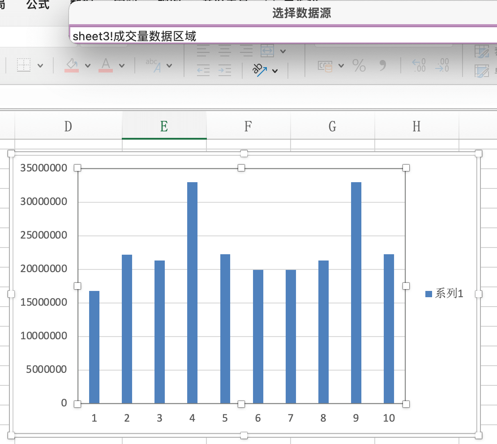The width and height of the screenshot is (497, 444).
Task: Expand the fill color dropdown arrow
Action: (88, 66)
